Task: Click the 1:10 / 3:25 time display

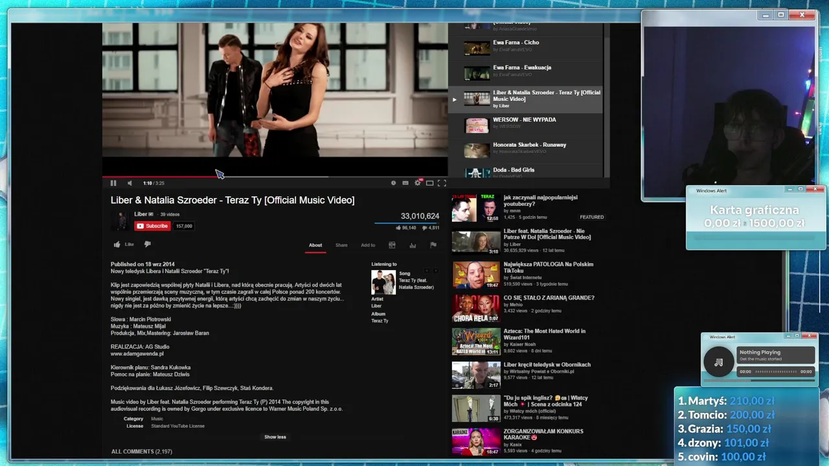Action: click(x=153, y=183)
